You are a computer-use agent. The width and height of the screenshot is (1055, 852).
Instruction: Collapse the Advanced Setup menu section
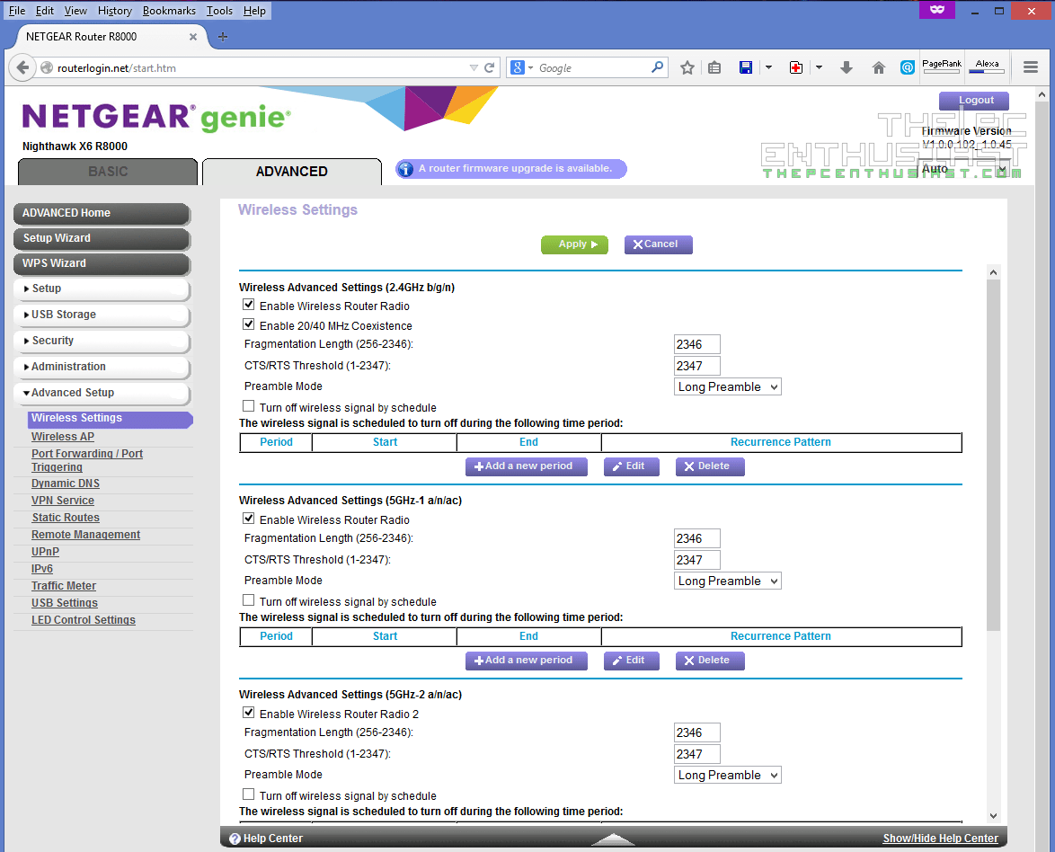[x=102, y=393]
